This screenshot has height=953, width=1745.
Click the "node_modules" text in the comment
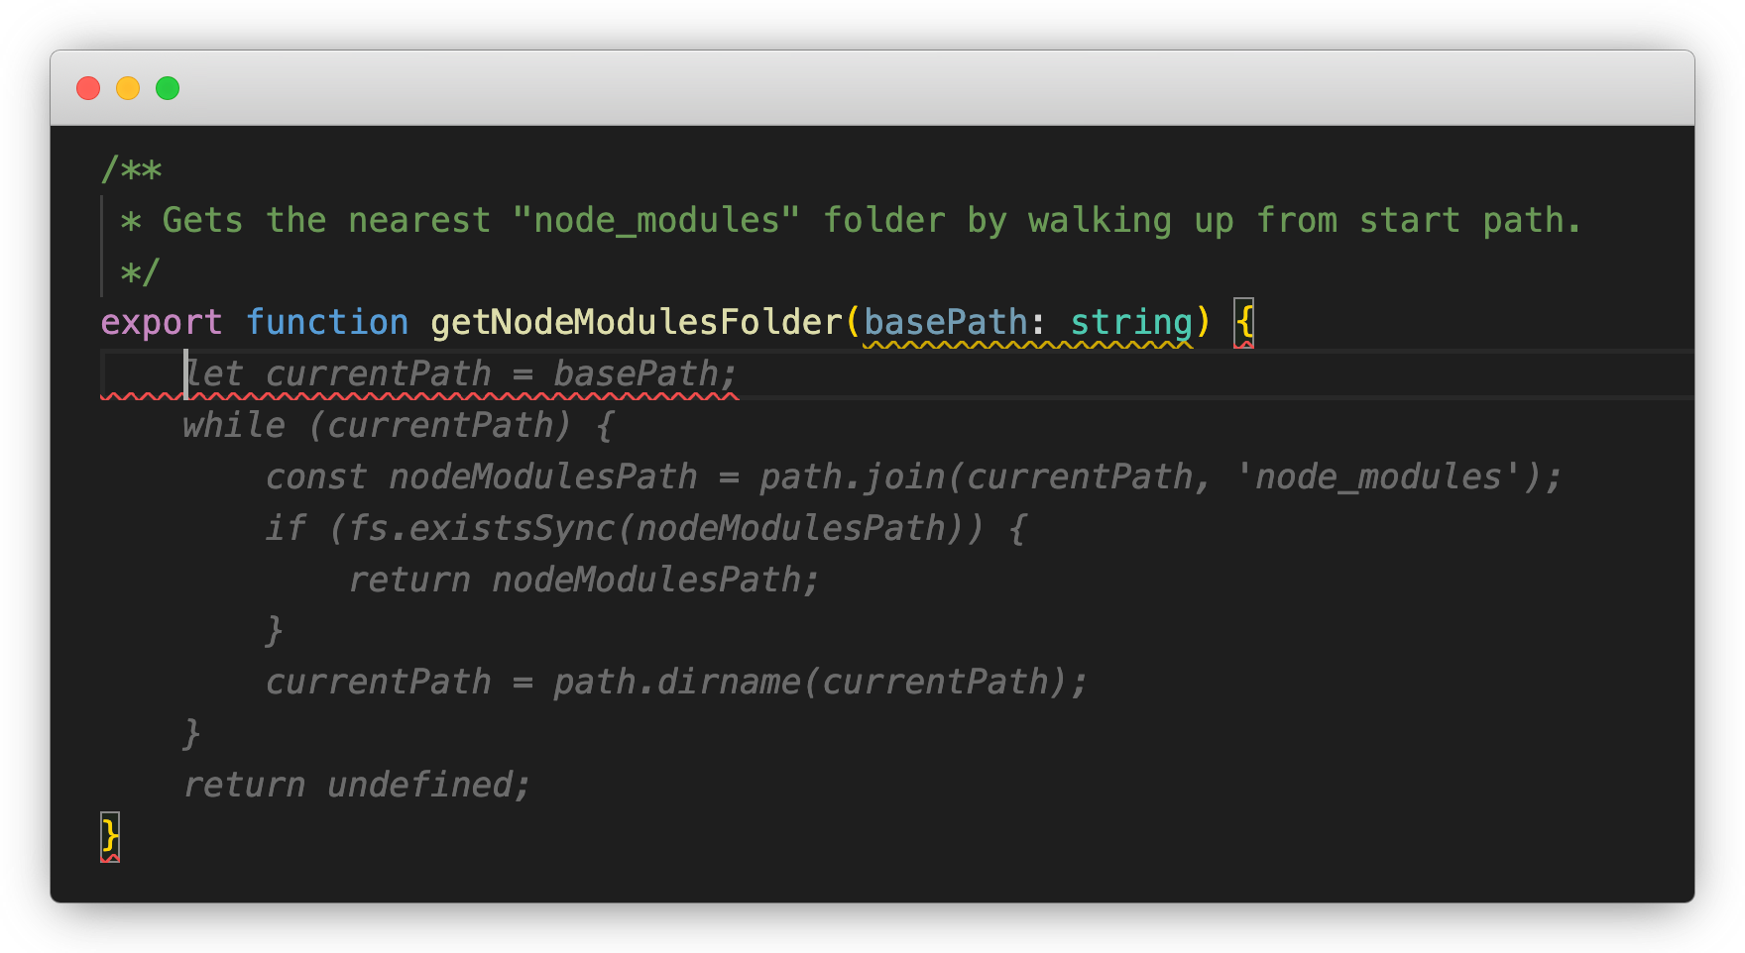tap(656, 220)
